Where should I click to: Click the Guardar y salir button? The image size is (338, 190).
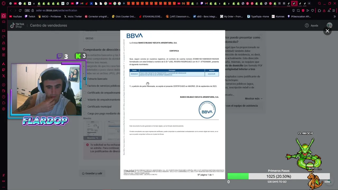pos(92,173)
